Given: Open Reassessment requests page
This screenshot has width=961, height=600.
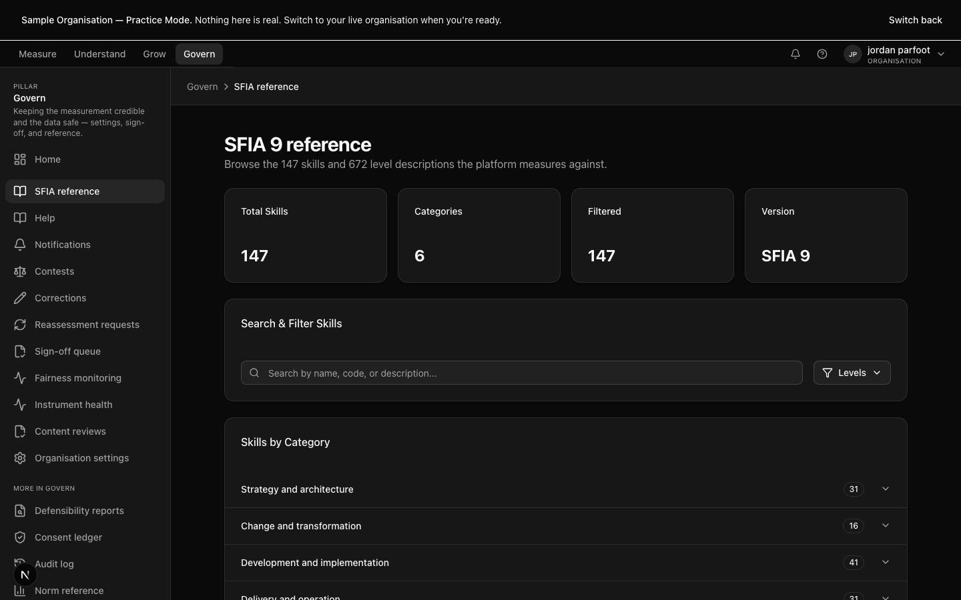Looking at the screenshot, I should click(x=85, y=325).
